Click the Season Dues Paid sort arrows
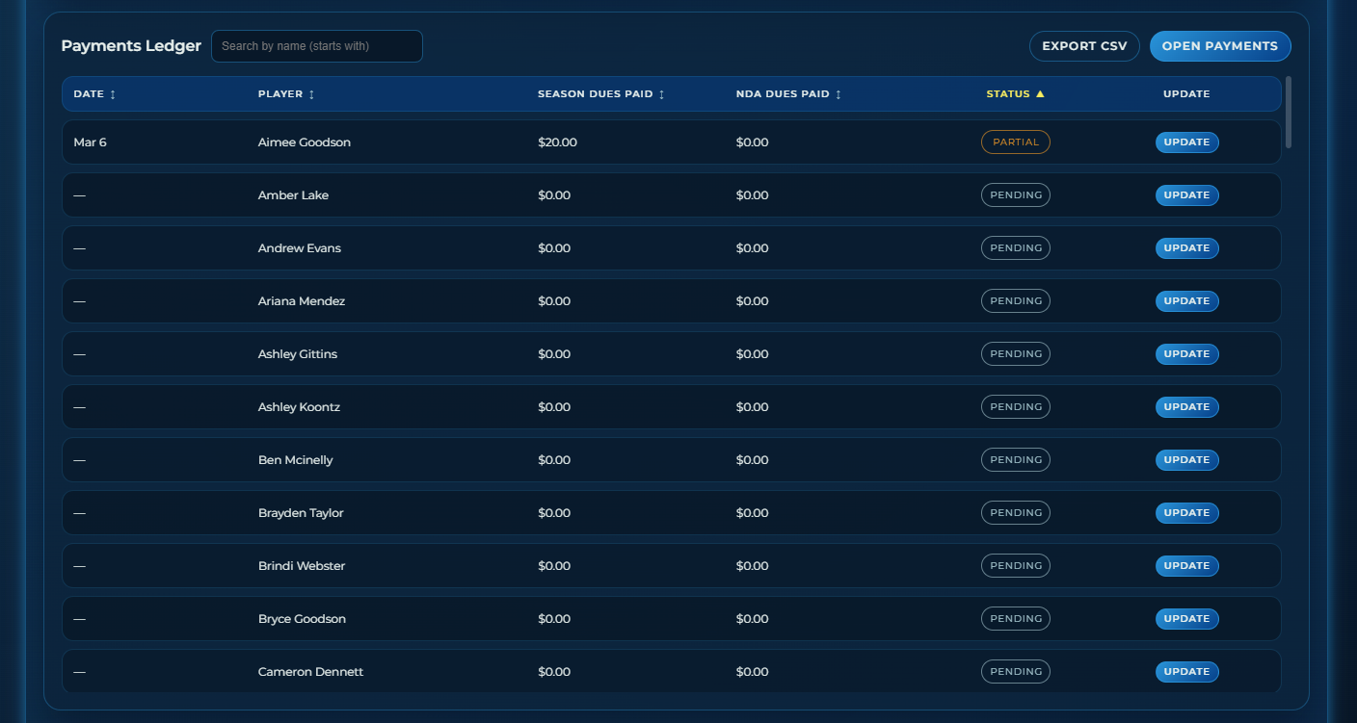 [661, 93]
